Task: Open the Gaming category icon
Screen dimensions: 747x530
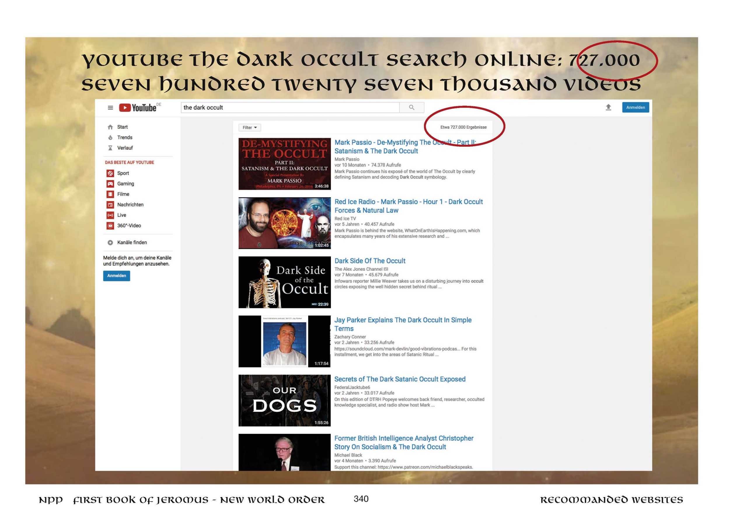Action: click(x=110, y=184)
